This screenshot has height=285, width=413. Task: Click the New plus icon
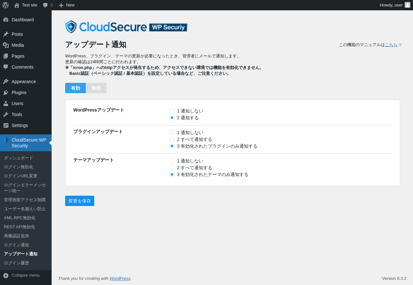point(61,5)
